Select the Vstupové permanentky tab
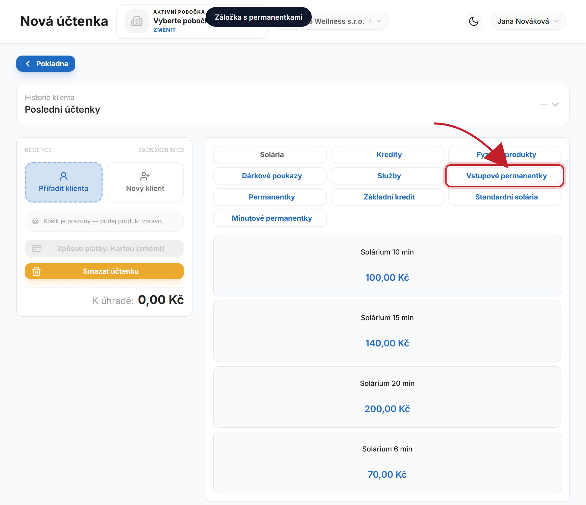Screen dimensions: 586x505 (x=505, y=176)
